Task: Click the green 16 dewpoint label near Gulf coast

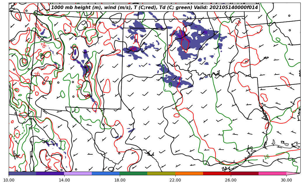Action: (x=266, y=157)
